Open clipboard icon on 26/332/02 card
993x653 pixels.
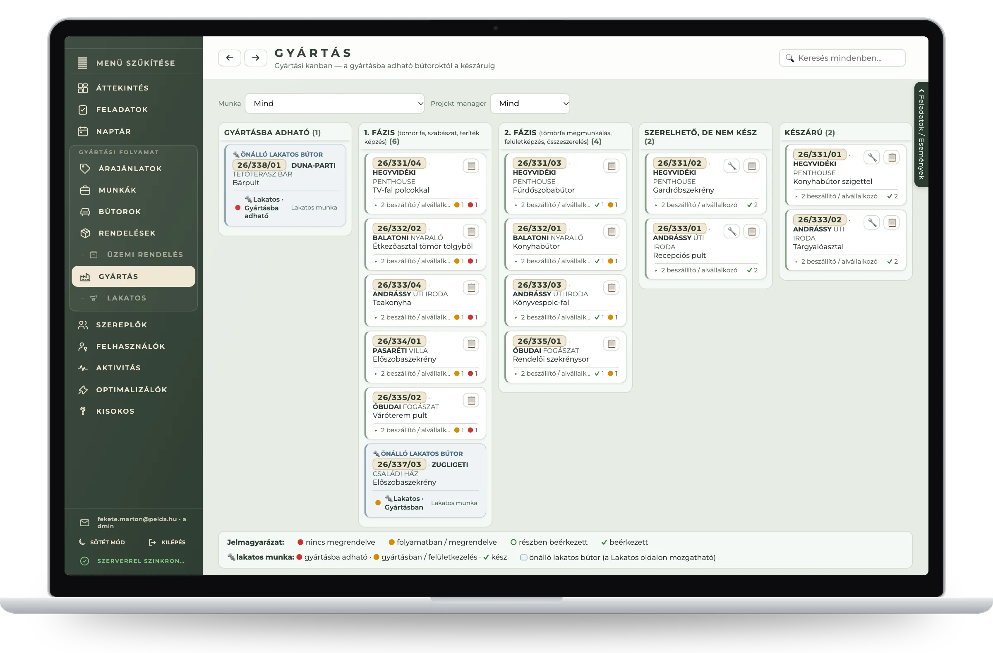pyautogui.click(x=471, y=231)
